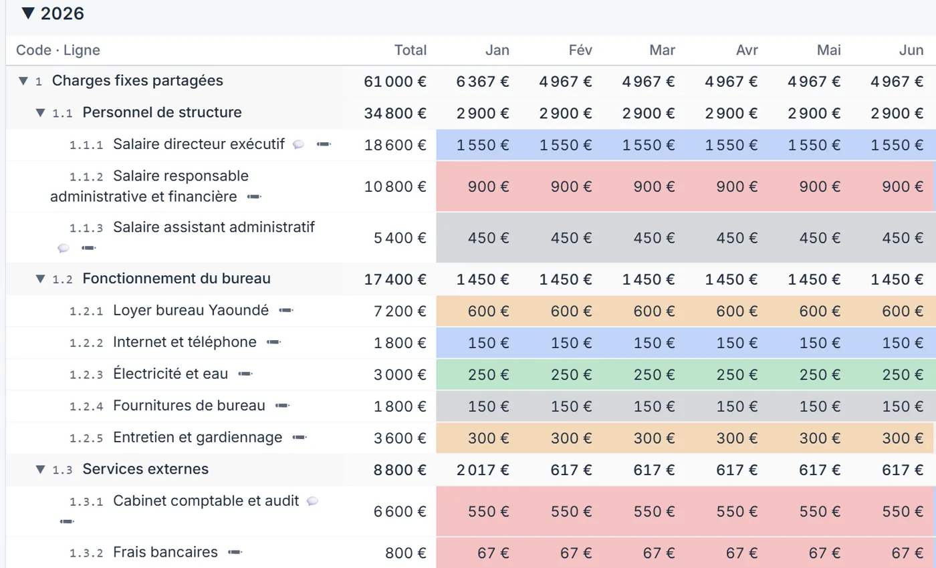
Task: Open the comment bubble on Salaire directeur exécutif
Action: tap(299, 144)
